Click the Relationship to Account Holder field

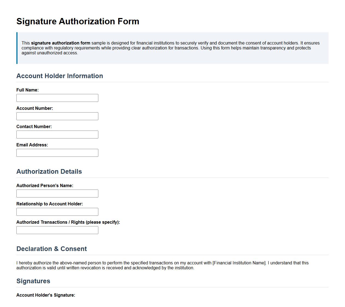click(57, 212)
